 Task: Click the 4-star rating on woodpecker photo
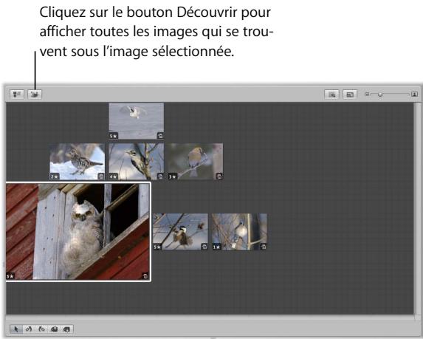tap(114, 177)
